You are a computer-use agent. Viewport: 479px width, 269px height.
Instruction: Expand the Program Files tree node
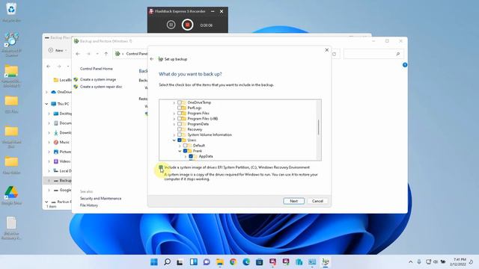pos(174,114)
